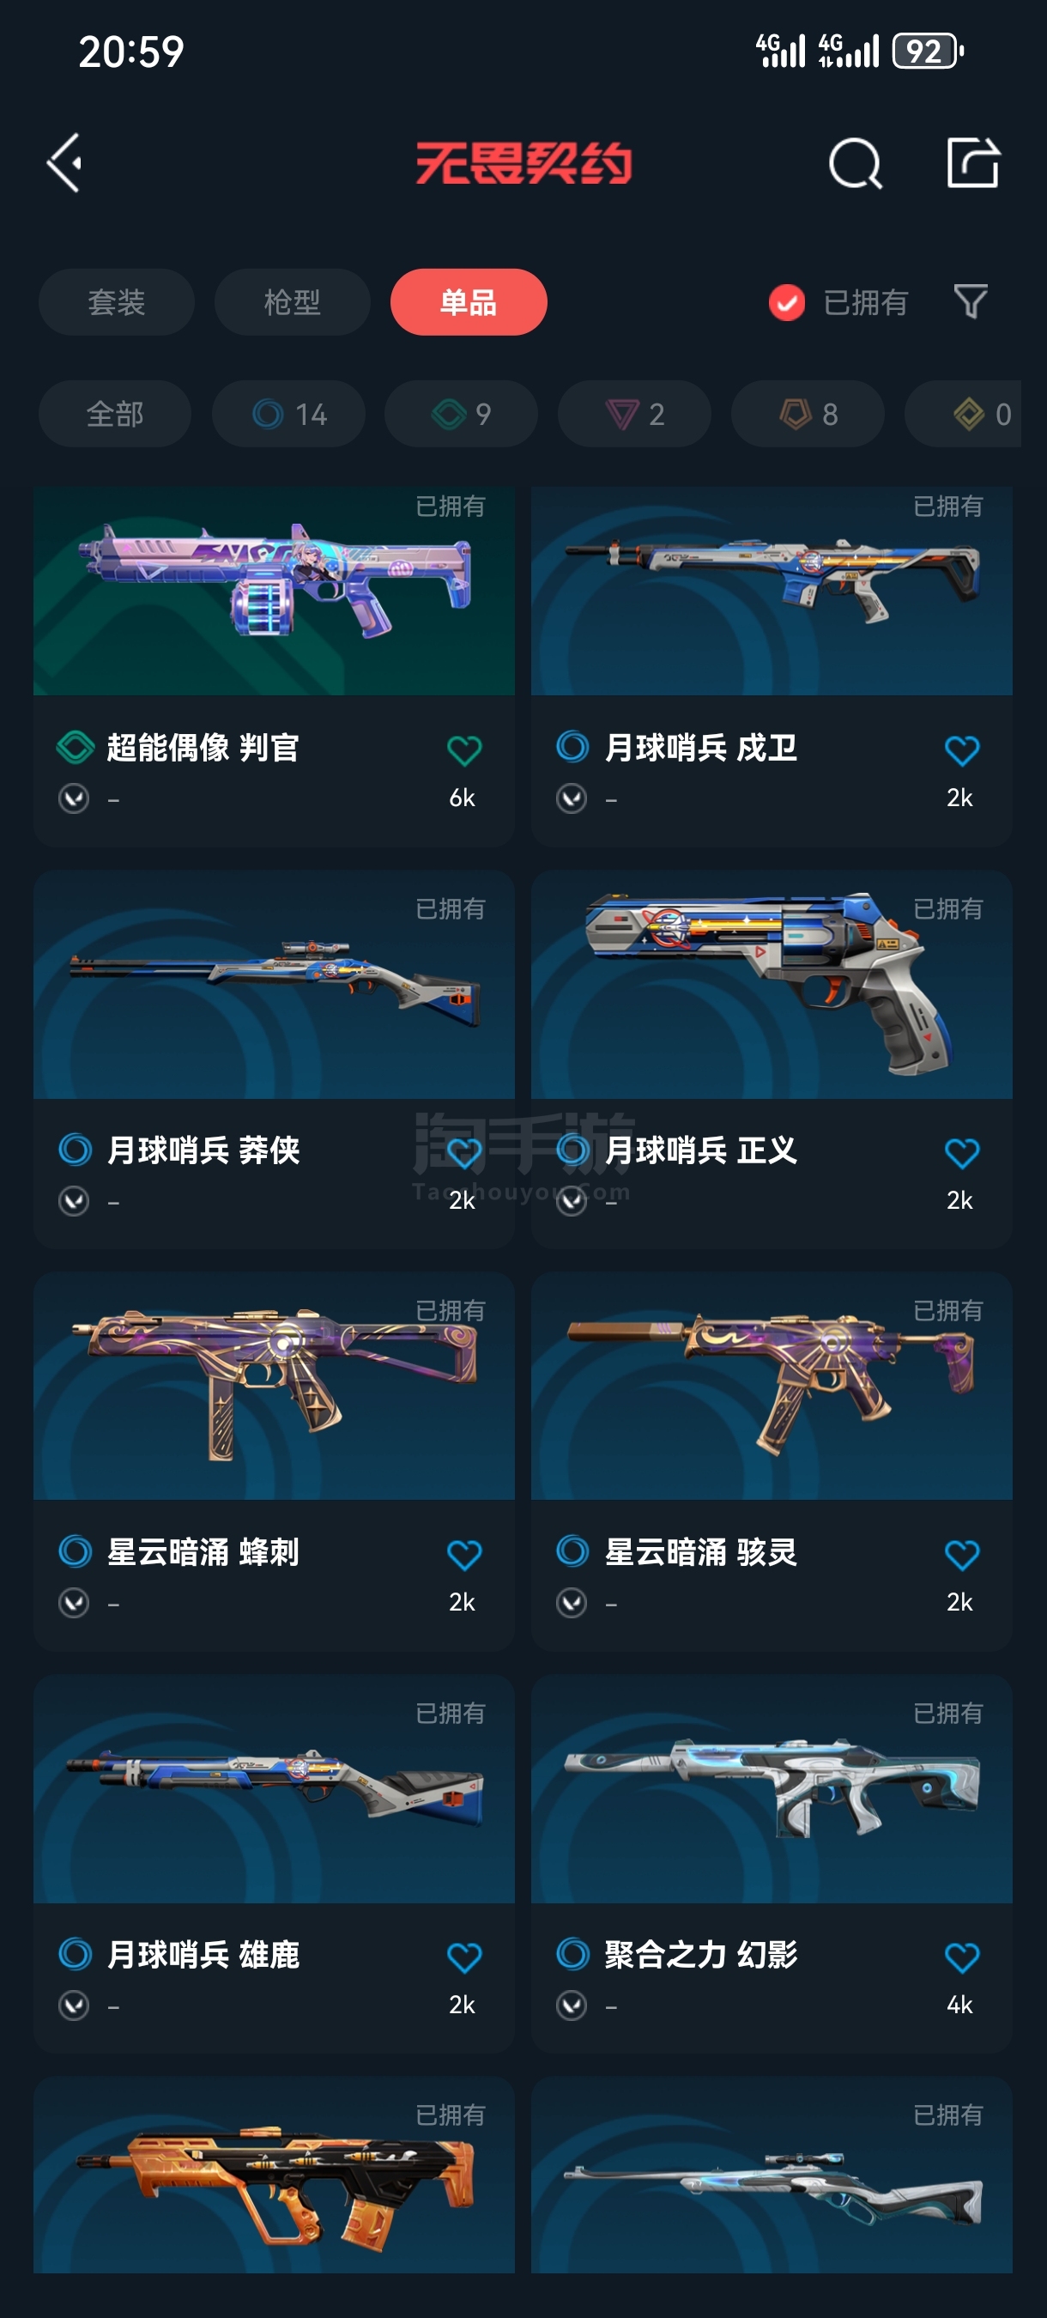Open search with the magnifier icon

855,163
